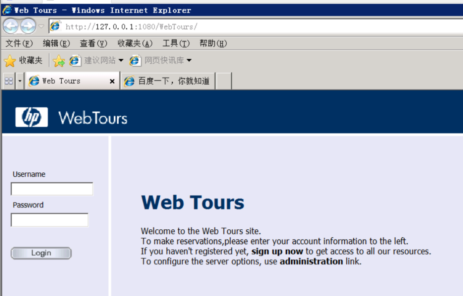
Task: Click the favicon on the 百度一下 tab
Action: 129,80
